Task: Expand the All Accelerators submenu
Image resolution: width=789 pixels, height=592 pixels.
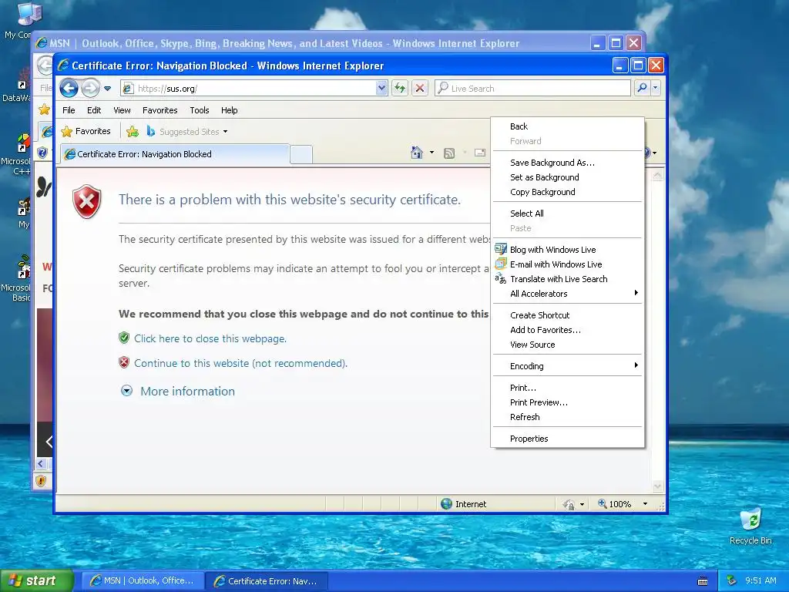Action: coord(568,294)
